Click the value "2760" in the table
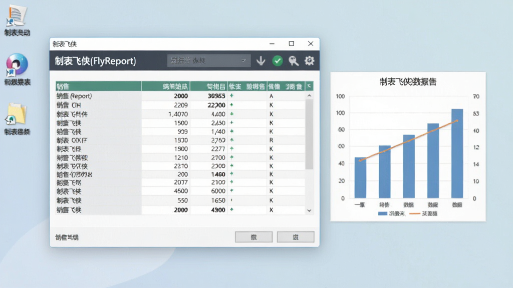 [x=218, y=140]
